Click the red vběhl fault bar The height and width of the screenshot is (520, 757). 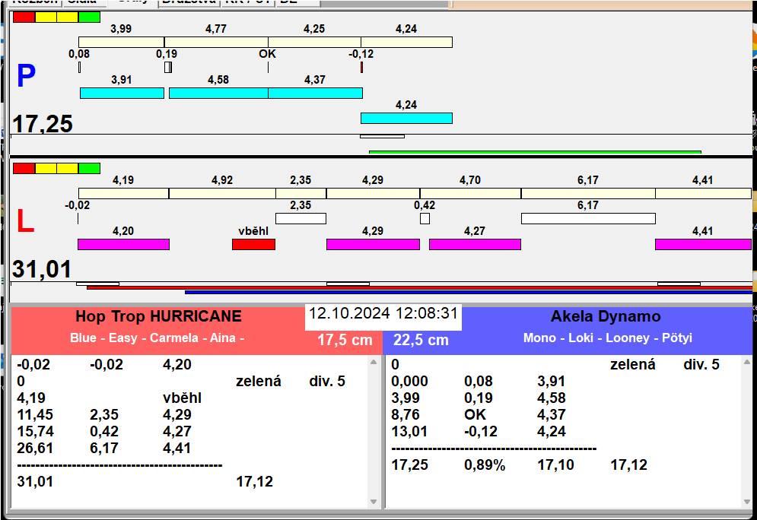[x=253, y=244]
